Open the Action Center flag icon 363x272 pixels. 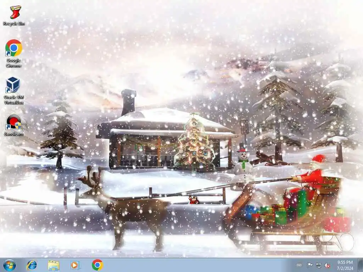pyautogui.click(x=310, y=265)
